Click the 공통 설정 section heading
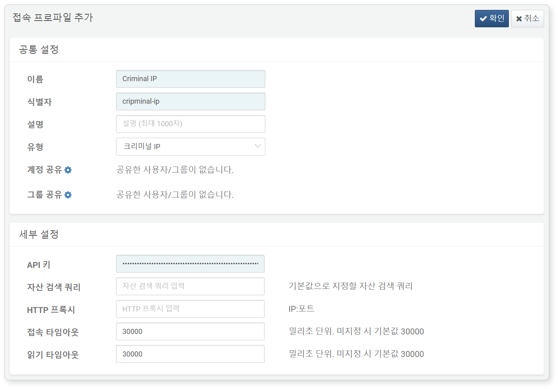 [39, 49]
